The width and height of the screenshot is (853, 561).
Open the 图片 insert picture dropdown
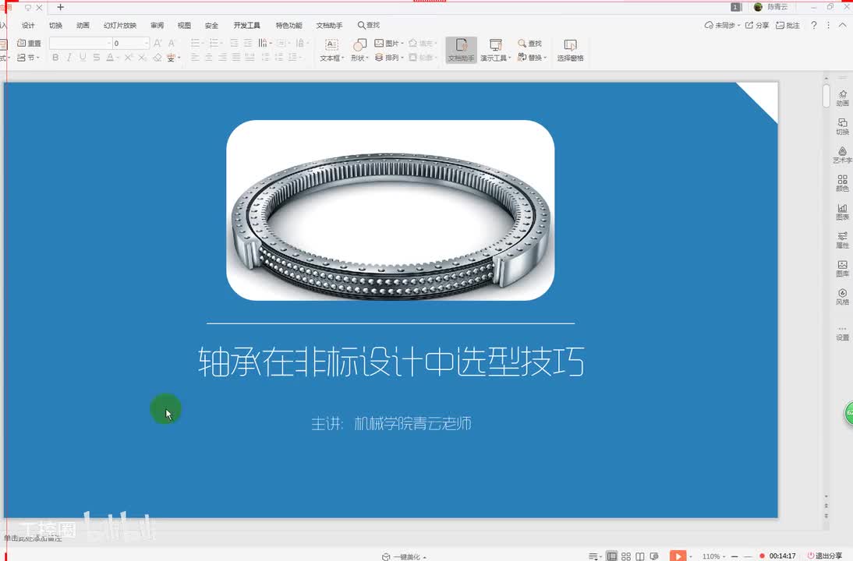coord(389,43)
